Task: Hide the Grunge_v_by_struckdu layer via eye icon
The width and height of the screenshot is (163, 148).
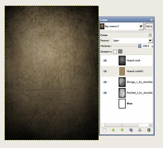Action: (x=105, y=82)
